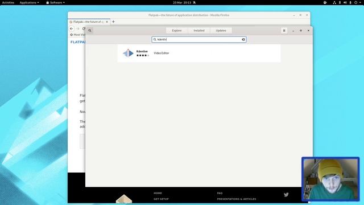
Task: Click the Twitter bird icon on Flatpak page
Action: click(x=286, y=195)
